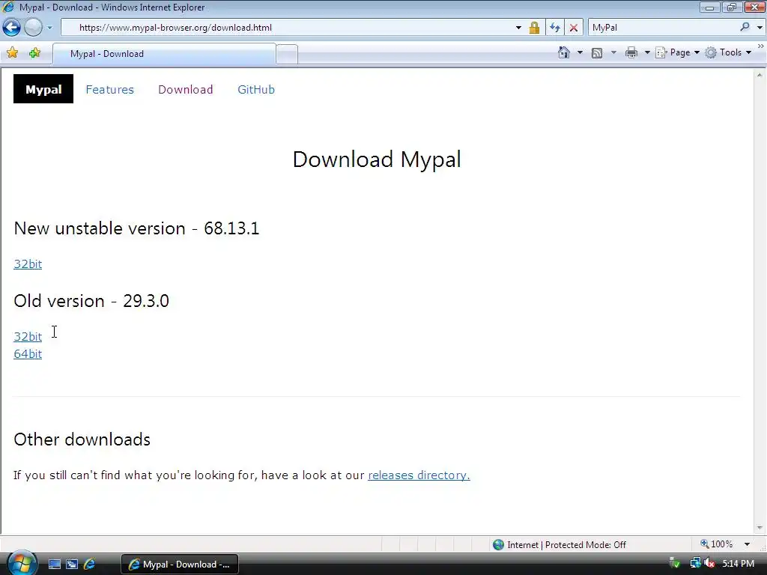Expand the address bar URL history dropdown

518,28
